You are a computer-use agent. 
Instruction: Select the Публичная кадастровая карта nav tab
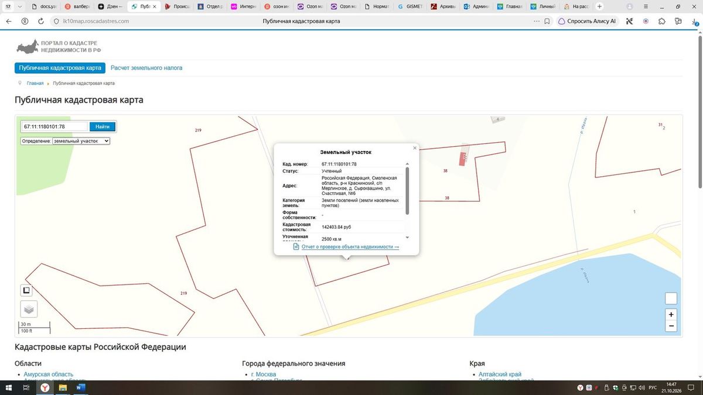click(x=60, y=68)
